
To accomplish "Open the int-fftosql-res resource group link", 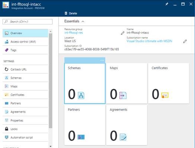I will [74, 33].
